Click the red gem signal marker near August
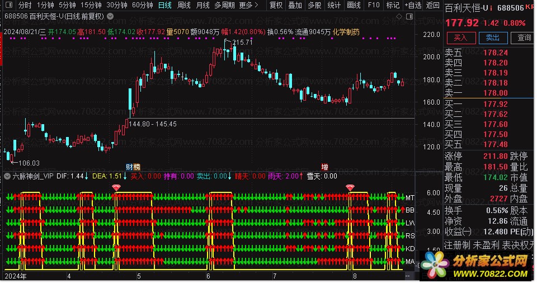The height and width of the screenshot is (283, 537). click(x=350, y=188)
